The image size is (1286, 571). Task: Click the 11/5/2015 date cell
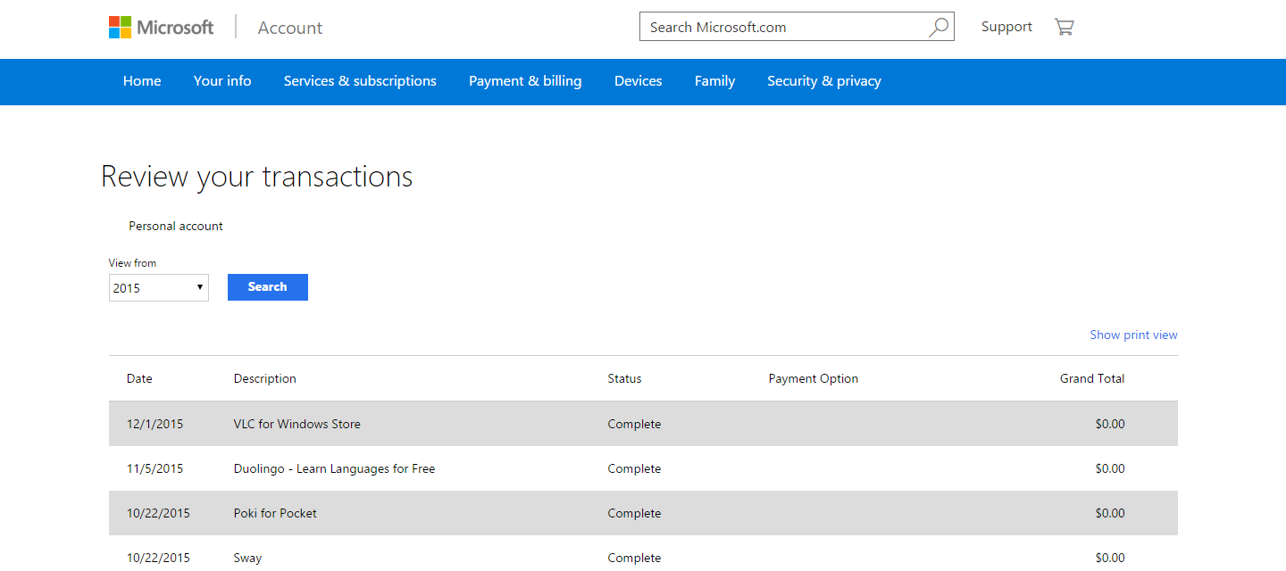click(155, 468)
